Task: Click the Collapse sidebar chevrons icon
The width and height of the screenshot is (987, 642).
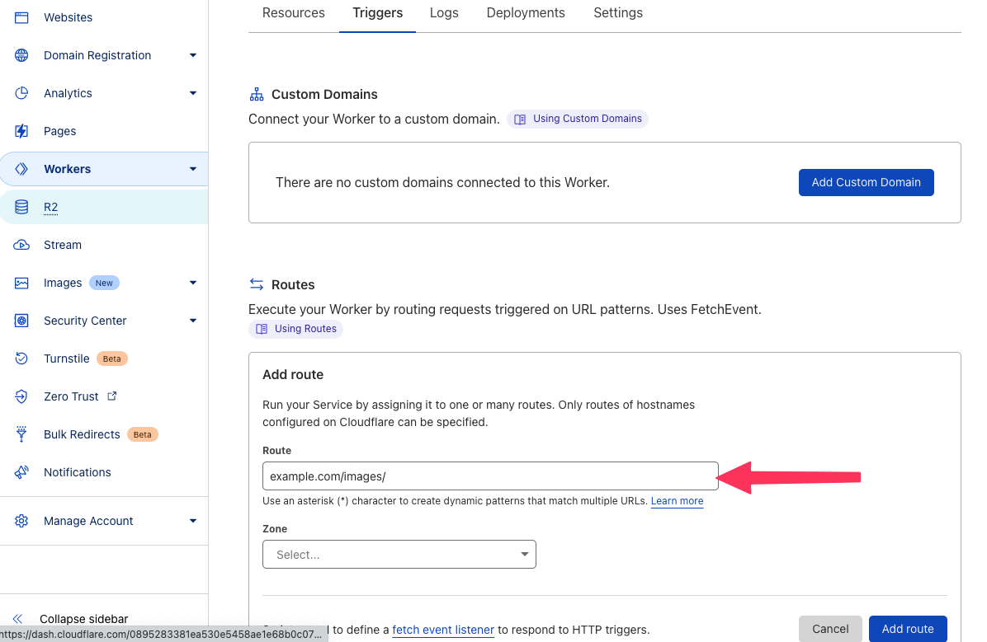Action: (x=17, y=619)
